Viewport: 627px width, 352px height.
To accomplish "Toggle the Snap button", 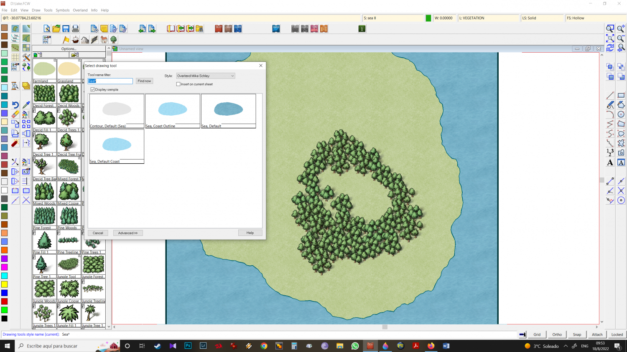I will [x=577, y=334].
